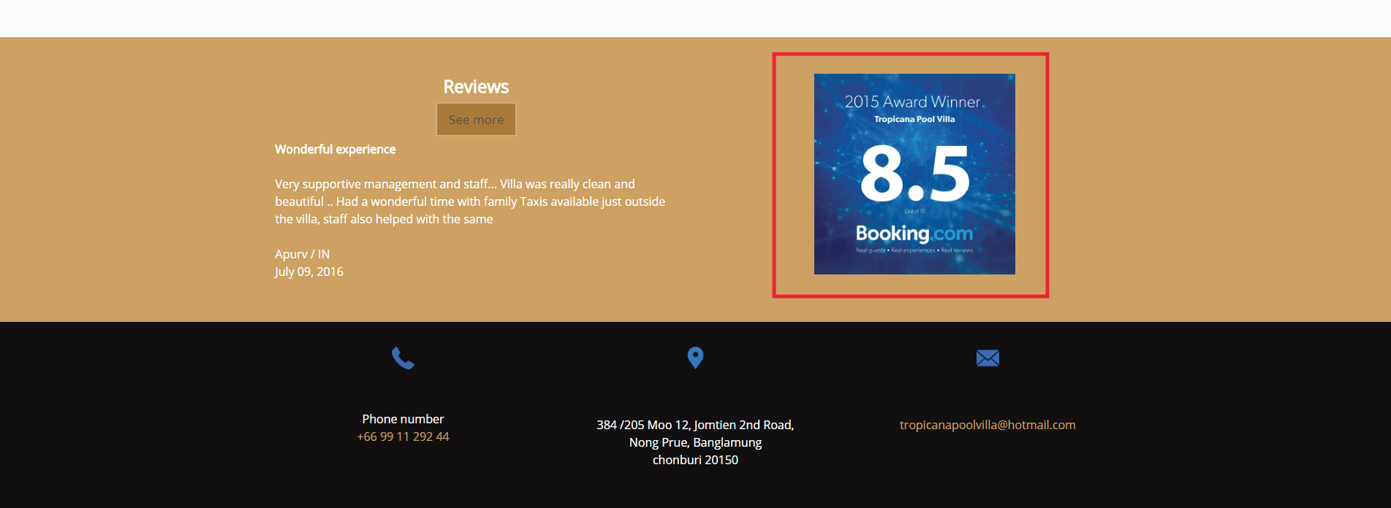Click the review date July 09, 2016
The image size is (1391, 508).
(309, 272)
